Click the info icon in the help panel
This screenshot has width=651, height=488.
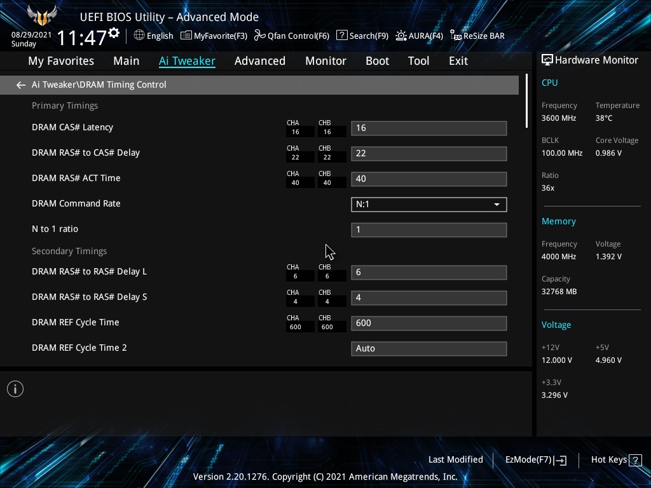tap(15, 389)
